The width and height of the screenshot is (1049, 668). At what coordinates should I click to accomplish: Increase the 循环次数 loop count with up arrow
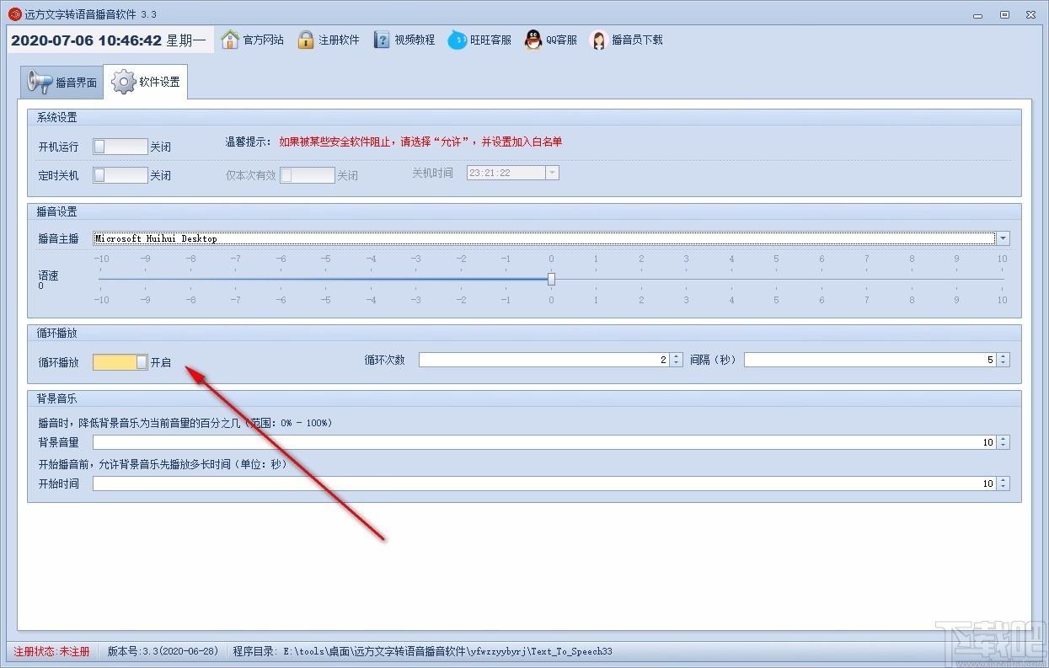pyautogui.click(x=676, y=356)
